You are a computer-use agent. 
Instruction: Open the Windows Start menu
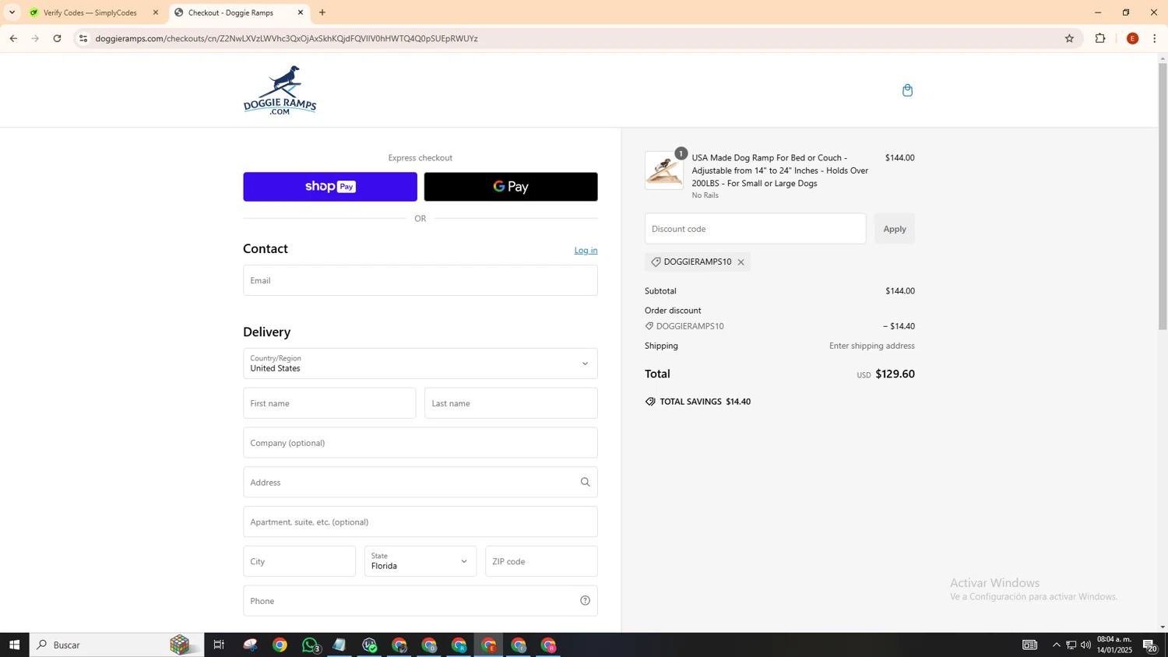pyautogui.click(x=14, y=645)
